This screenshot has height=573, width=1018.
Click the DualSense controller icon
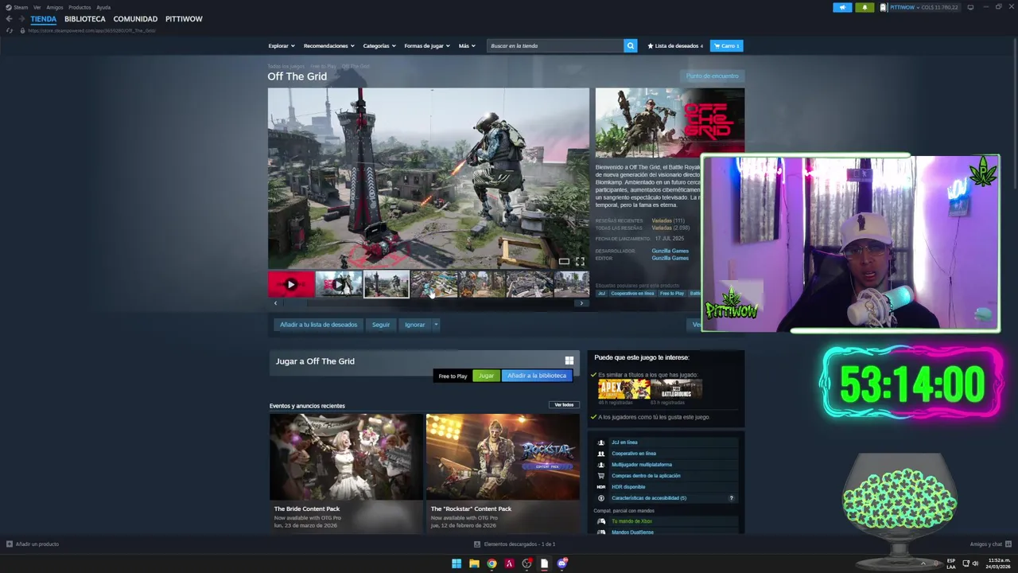pos(601,532)
